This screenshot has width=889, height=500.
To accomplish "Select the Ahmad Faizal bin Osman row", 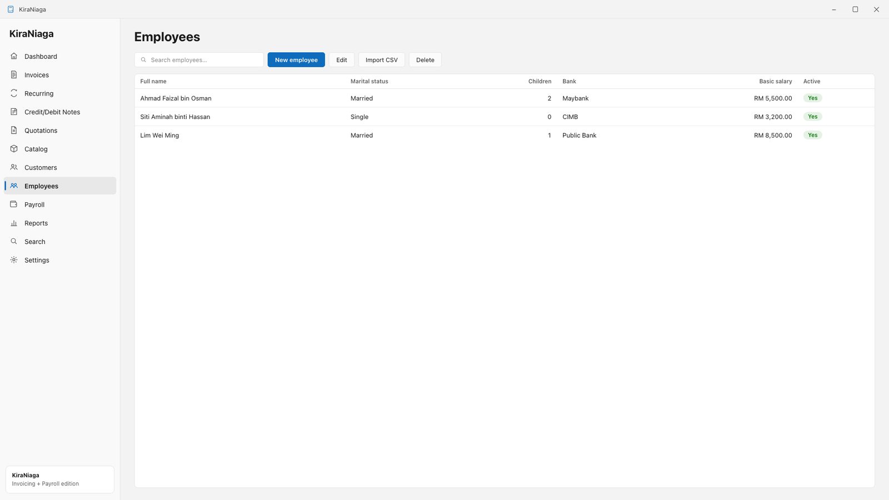I will click(x=505, y=98).
